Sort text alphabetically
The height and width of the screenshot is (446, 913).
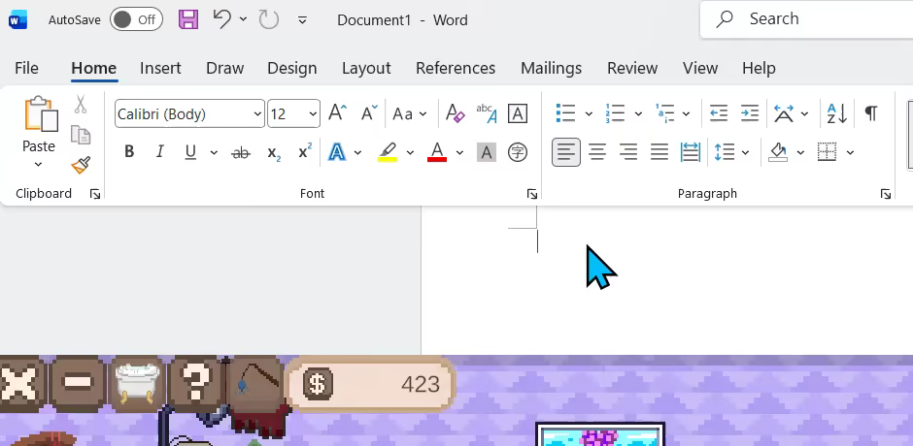coord(836,113)
